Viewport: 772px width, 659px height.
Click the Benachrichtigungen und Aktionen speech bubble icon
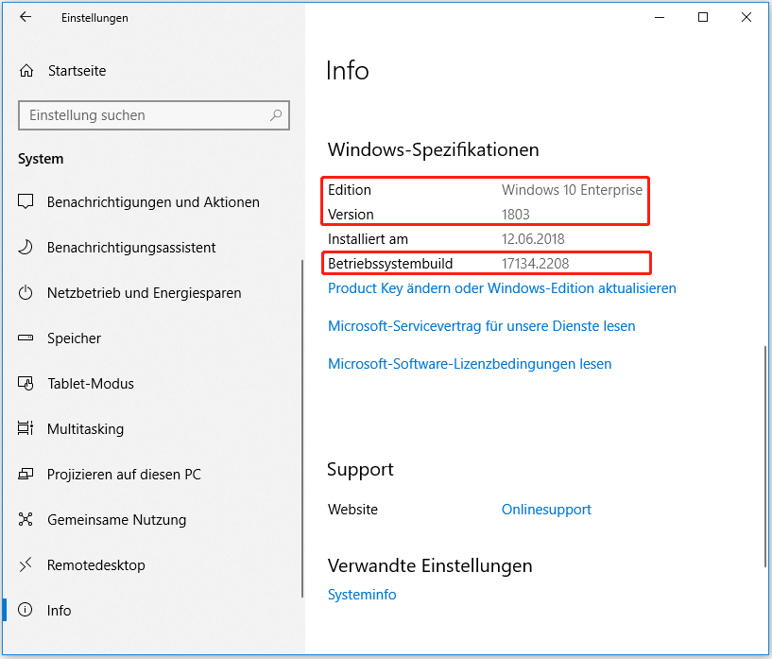[26, 201]
